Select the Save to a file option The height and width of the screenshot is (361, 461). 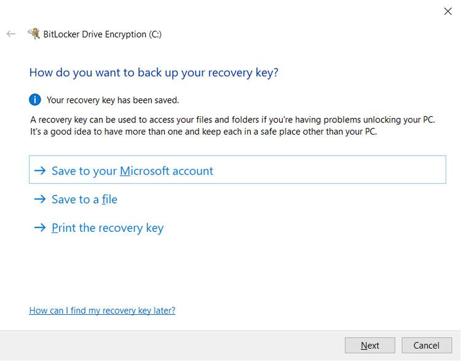click(84, 199)
